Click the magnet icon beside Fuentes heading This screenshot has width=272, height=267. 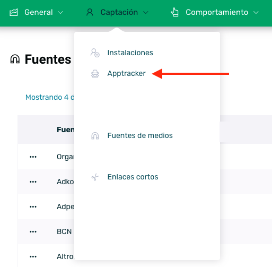tap(15, 59)
